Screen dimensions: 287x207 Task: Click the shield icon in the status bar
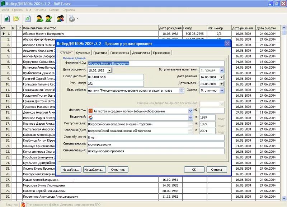[x=23, y=204]
